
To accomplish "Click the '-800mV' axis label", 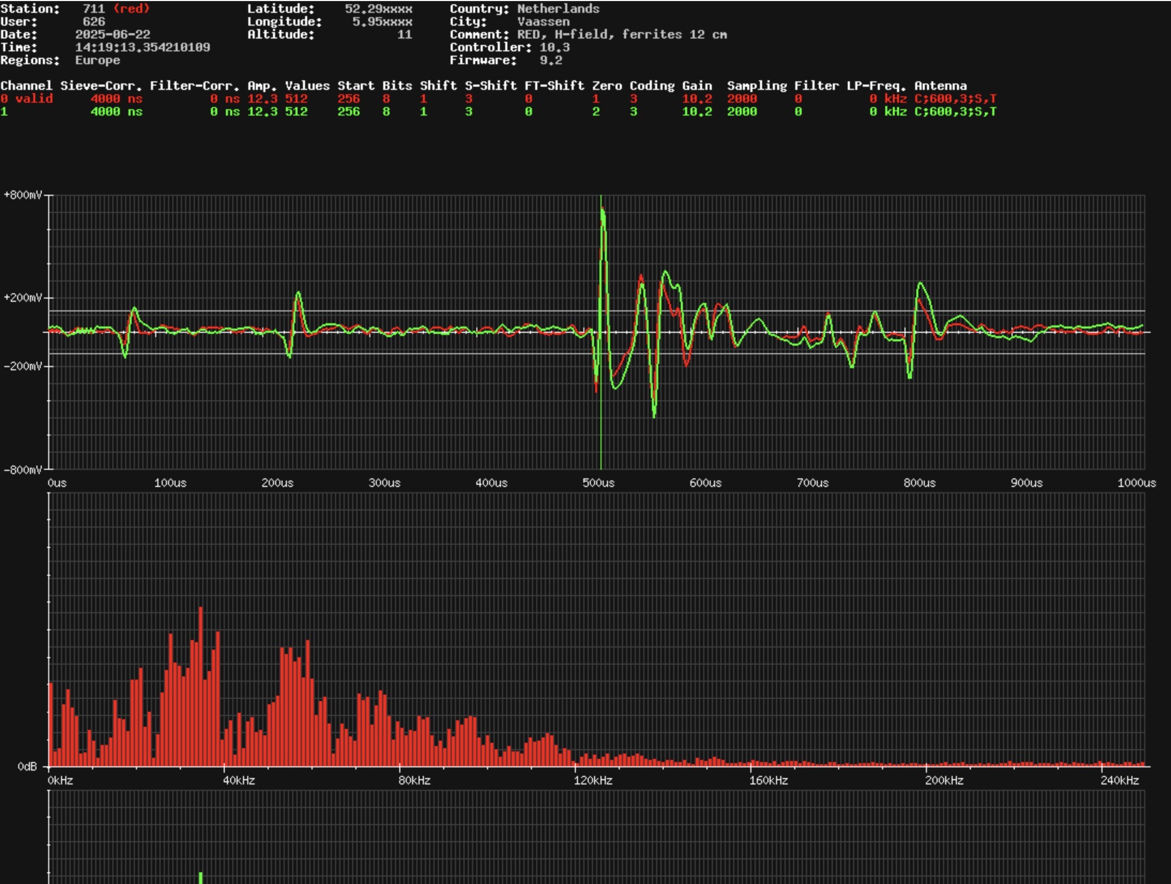I will pos(22,470).
